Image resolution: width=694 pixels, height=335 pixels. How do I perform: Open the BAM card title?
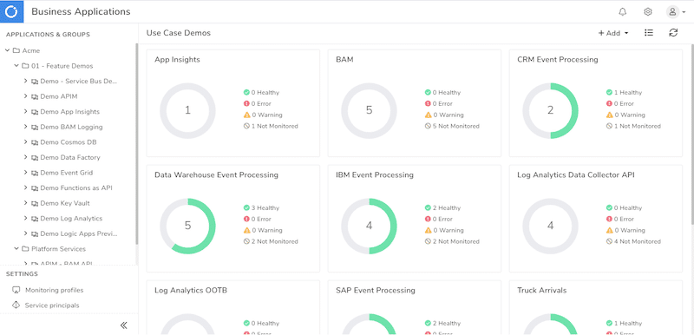344,59
